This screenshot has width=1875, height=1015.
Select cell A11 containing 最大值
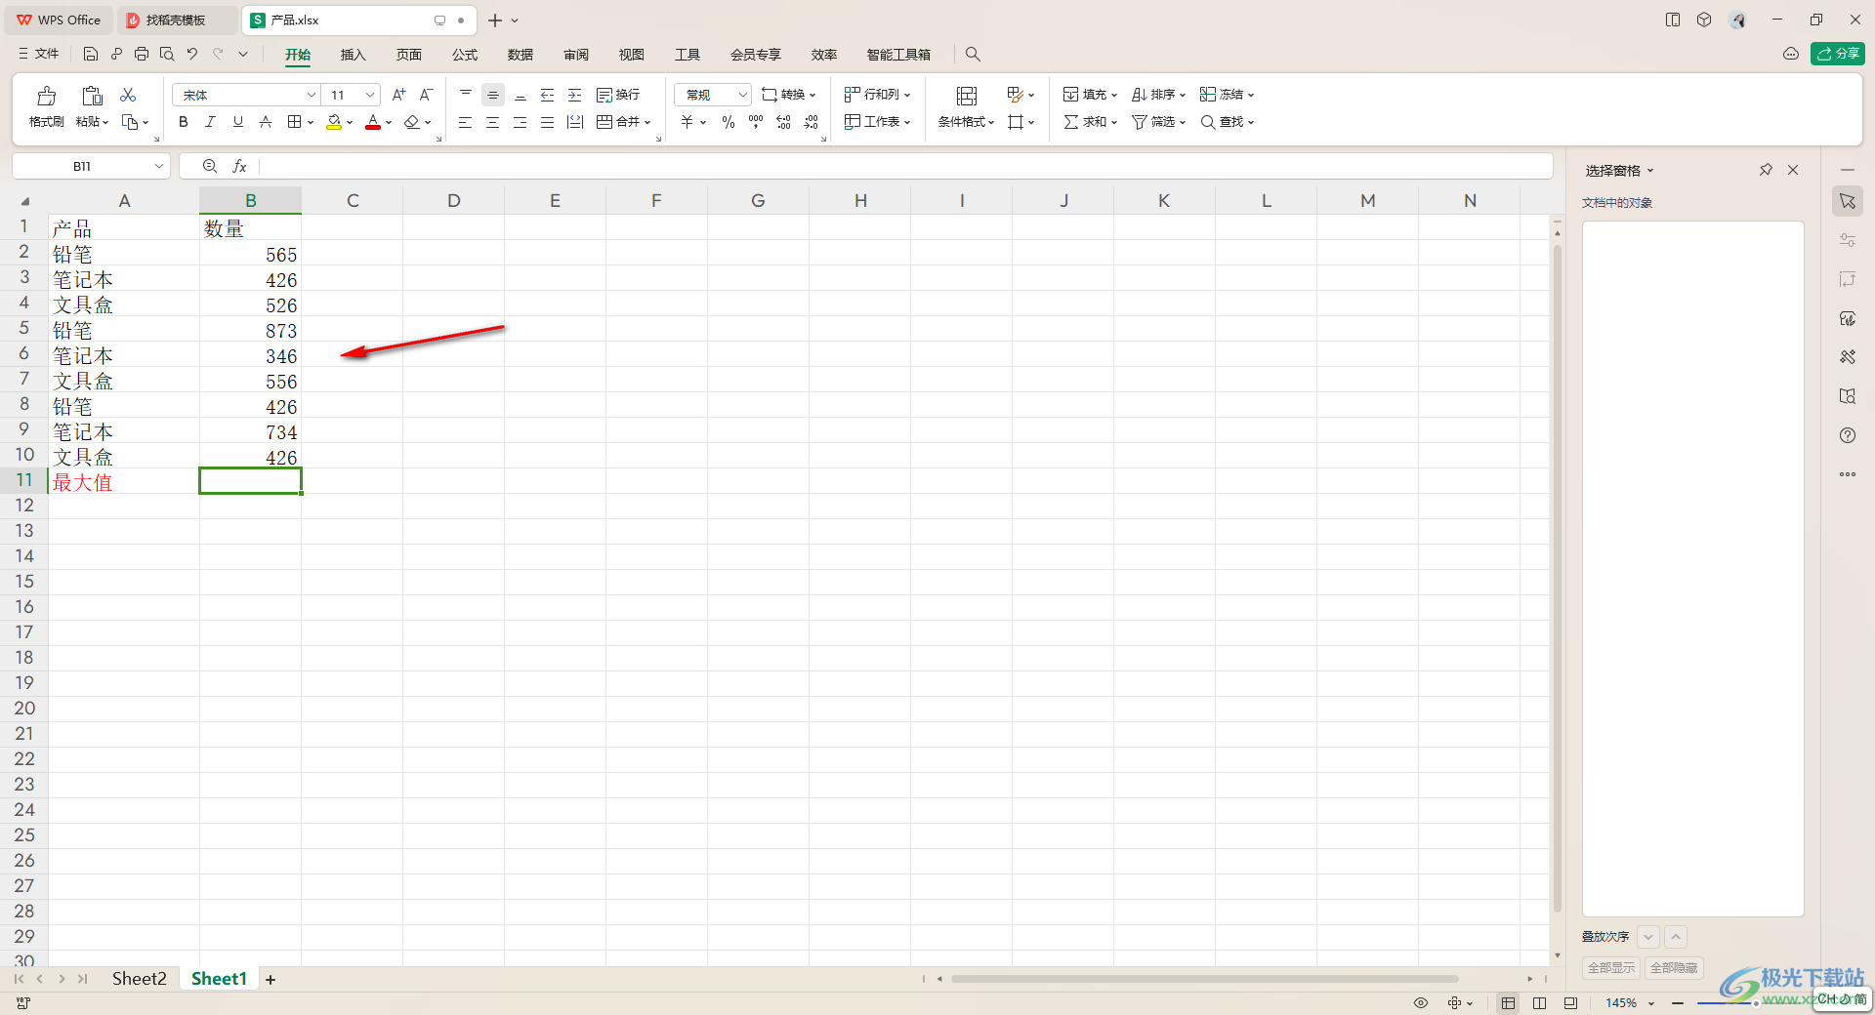[124, 481]
